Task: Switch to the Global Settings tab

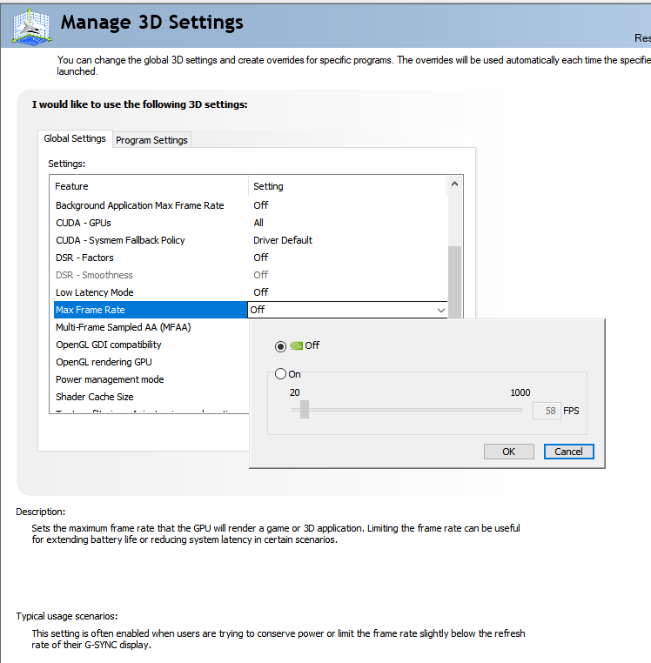Action: 75,138
